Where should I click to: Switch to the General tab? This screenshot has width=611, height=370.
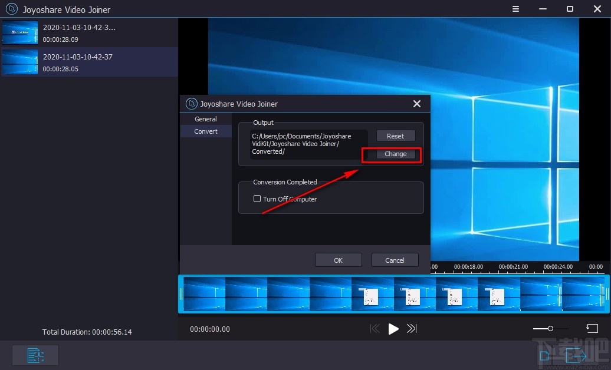tap(206, 119)
